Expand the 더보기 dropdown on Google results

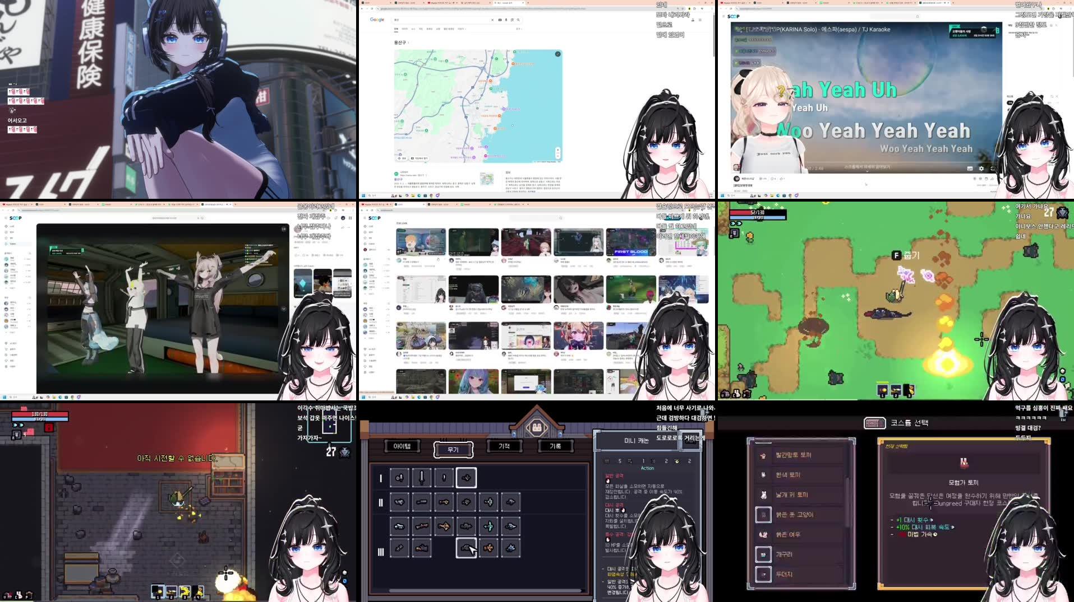click(x=461, y=29)
